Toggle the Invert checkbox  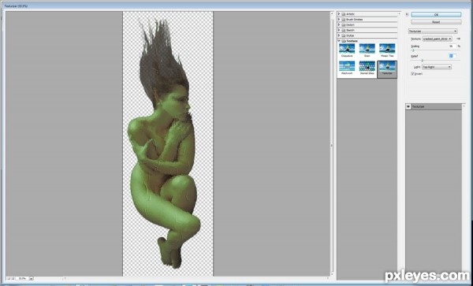412,73
